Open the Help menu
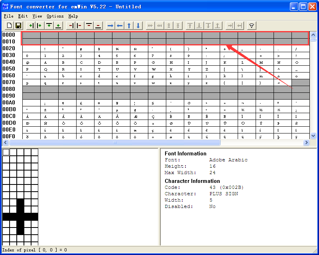 click(73, 16)
